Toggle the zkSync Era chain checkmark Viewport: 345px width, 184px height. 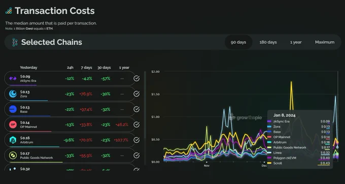point(136,78)
